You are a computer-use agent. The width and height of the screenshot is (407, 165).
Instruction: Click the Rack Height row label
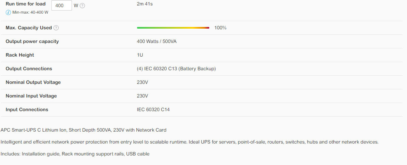pos(20,55)
